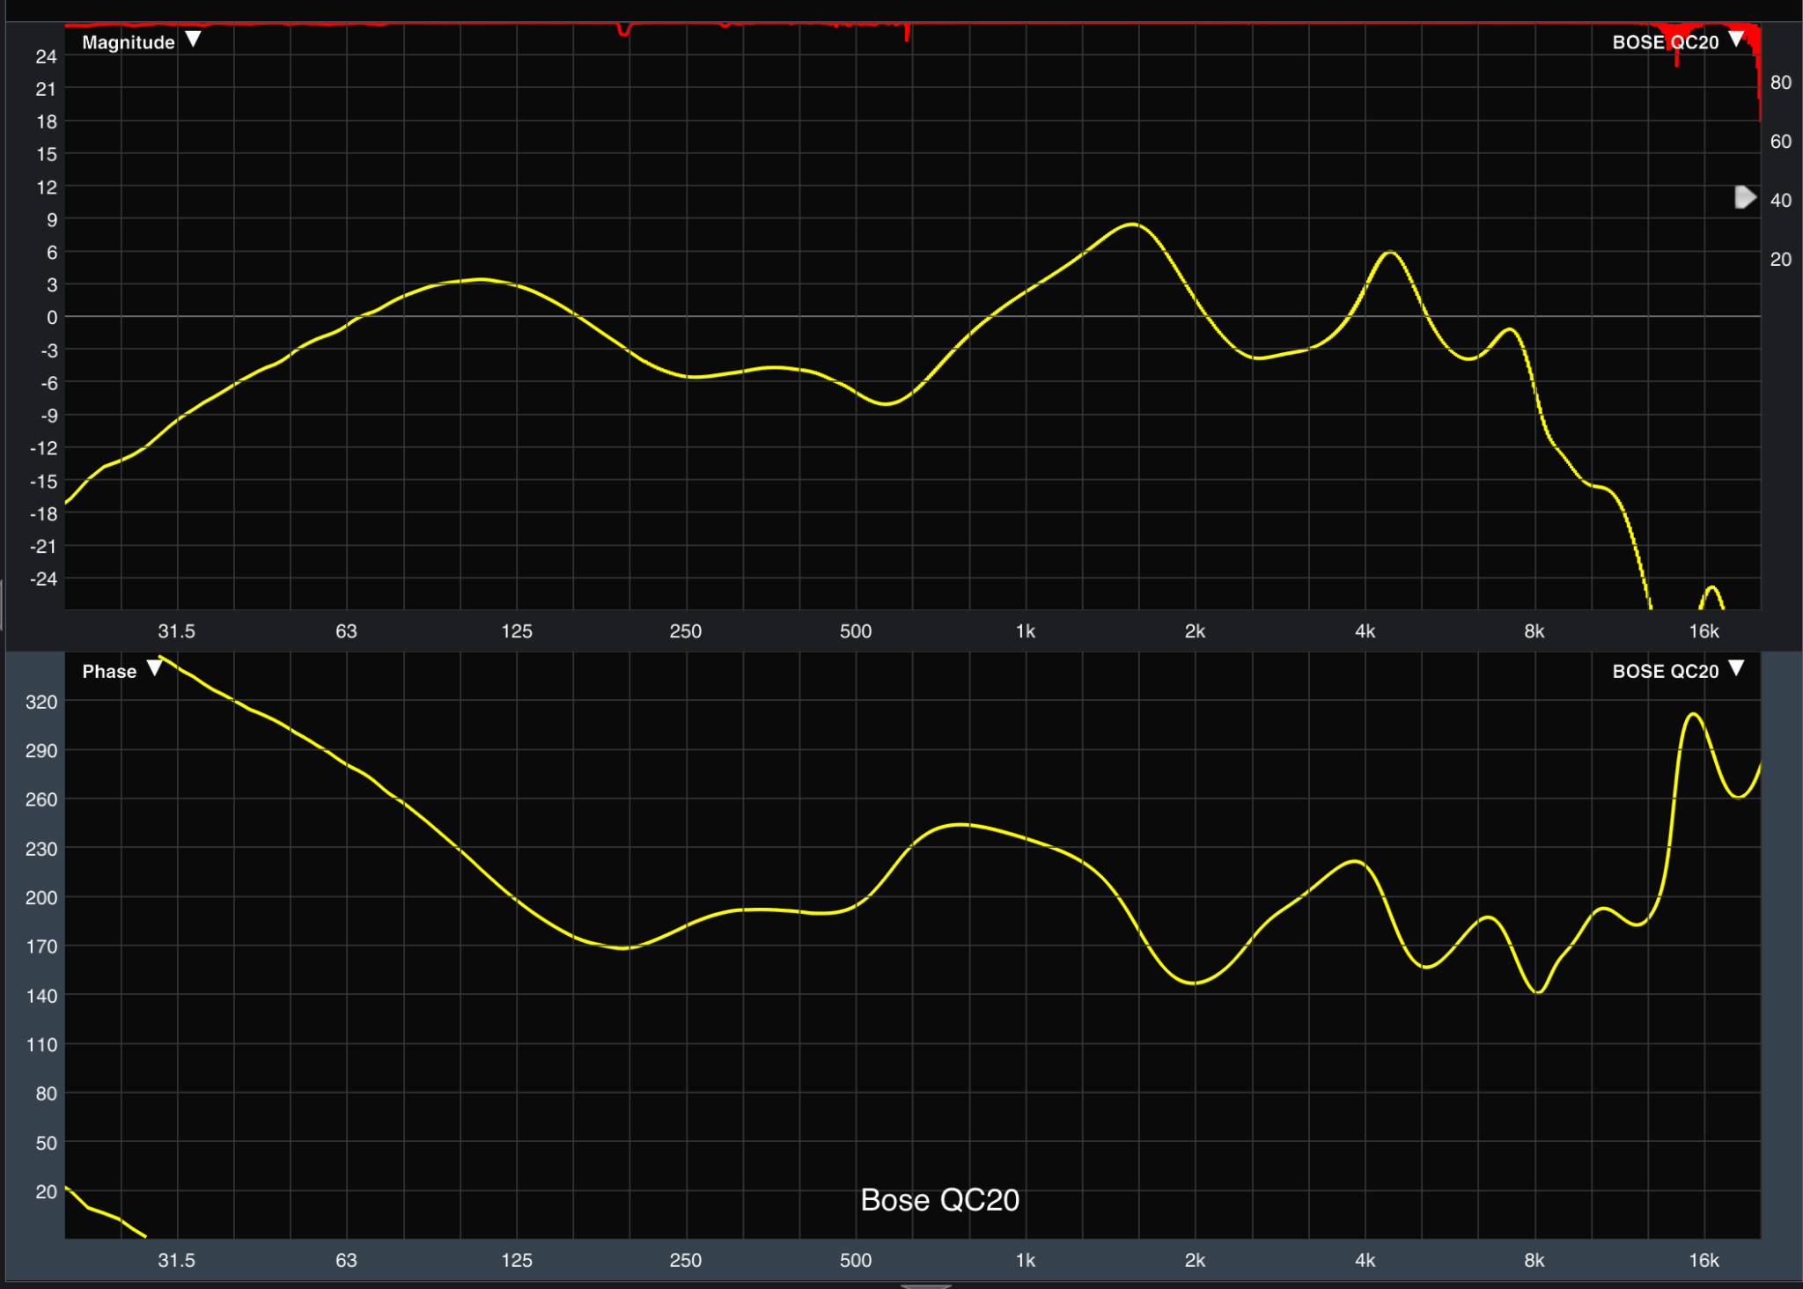Click the Bose QC20 title at bottom center
Image resolution: width=1803 pixels, height=1289 pixels.
tap(941, 1199)
